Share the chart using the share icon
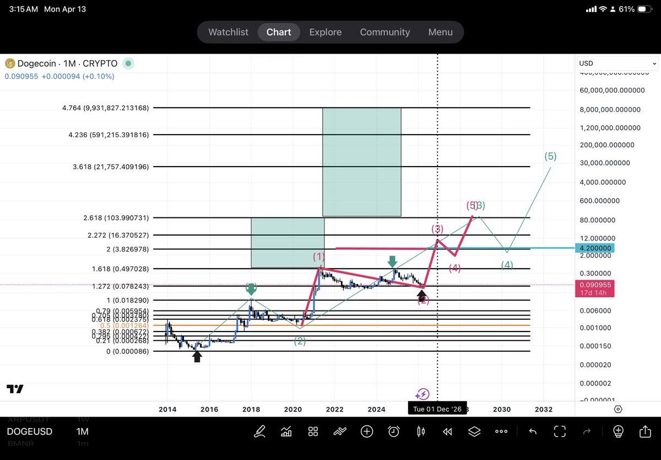 pos(644,431)
